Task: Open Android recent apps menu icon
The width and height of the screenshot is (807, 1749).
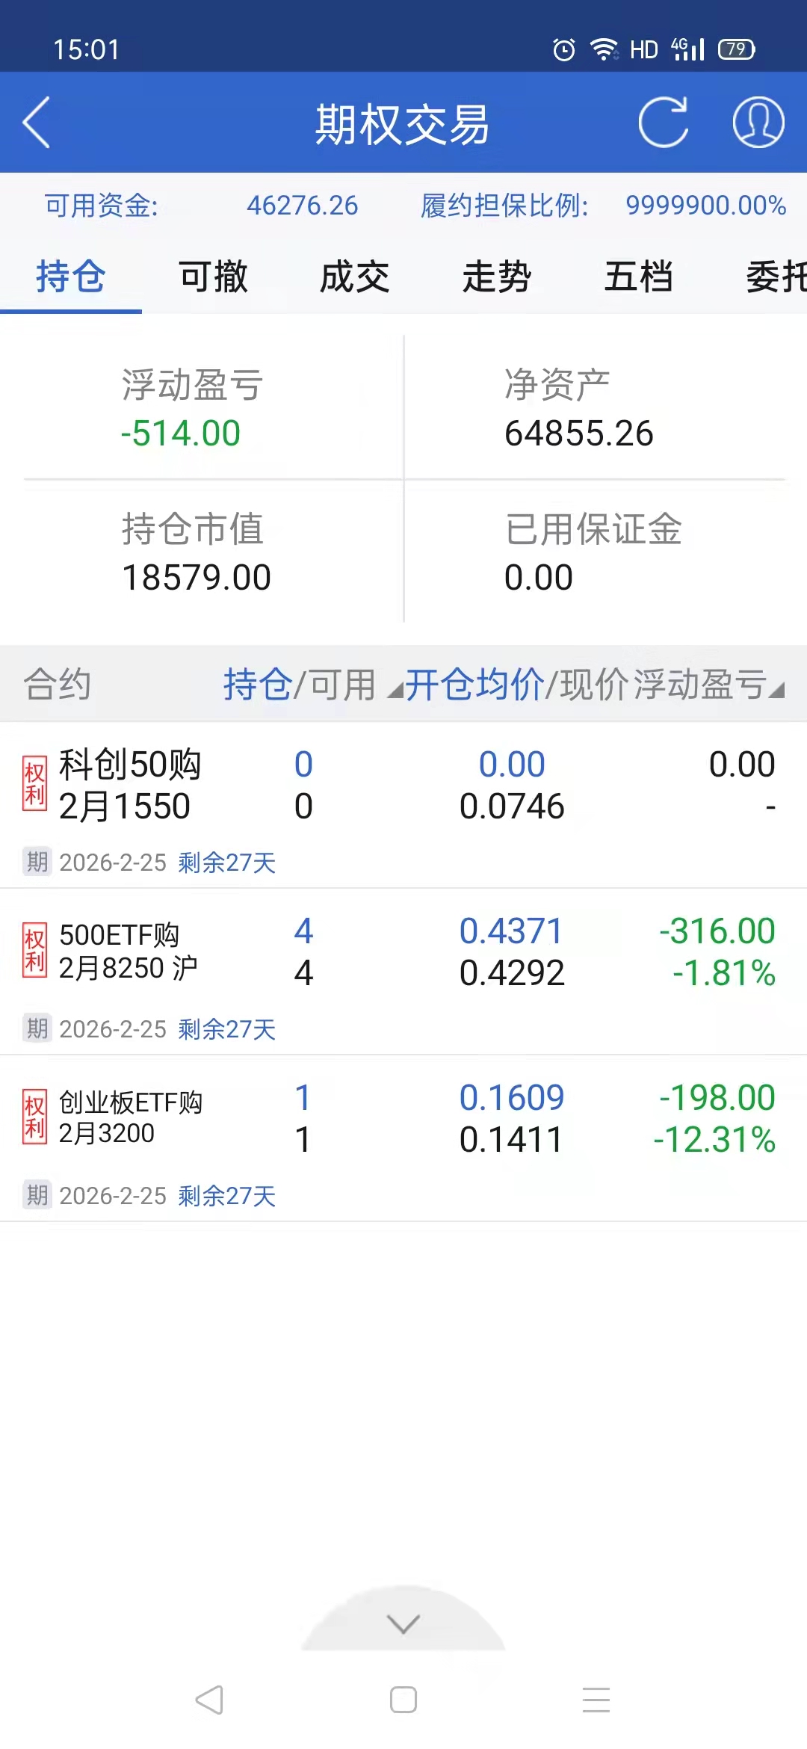Action: (596, 1700)
